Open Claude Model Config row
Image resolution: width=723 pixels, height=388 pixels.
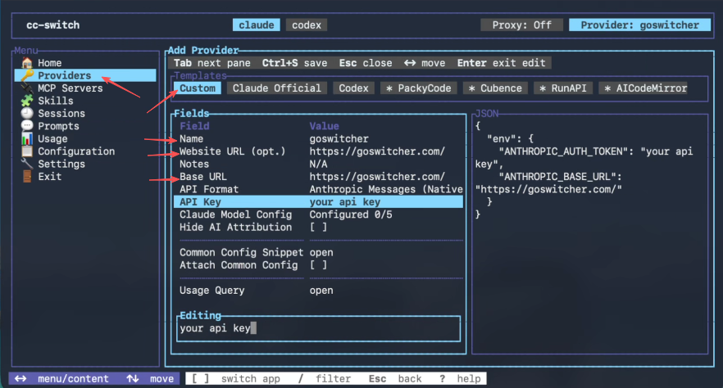319,214
